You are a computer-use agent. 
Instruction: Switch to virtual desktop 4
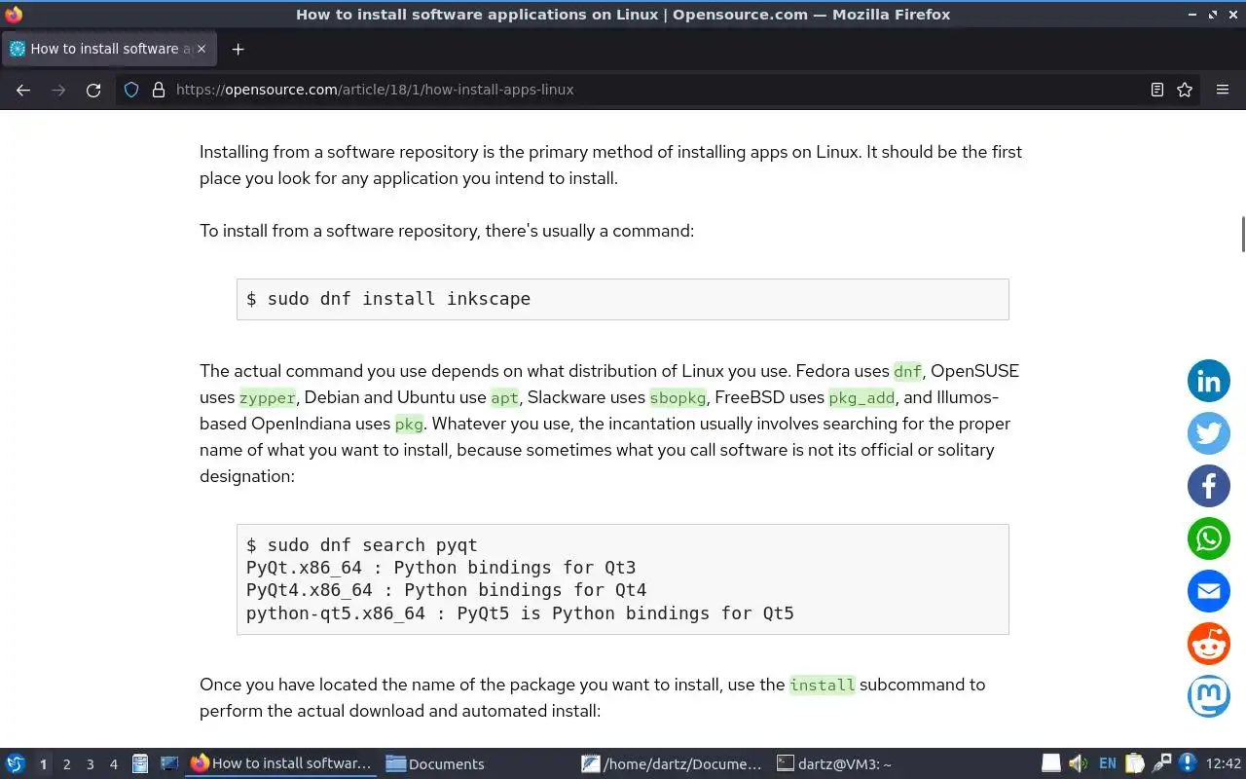pos(114,764)
